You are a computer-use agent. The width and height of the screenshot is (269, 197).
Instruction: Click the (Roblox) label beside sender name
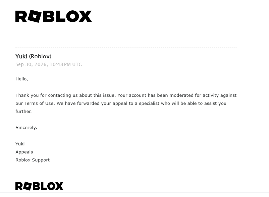40,56
